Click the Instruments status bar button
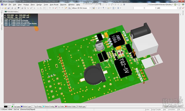This screenshot has width=185, height=111. tap(172, 110)
